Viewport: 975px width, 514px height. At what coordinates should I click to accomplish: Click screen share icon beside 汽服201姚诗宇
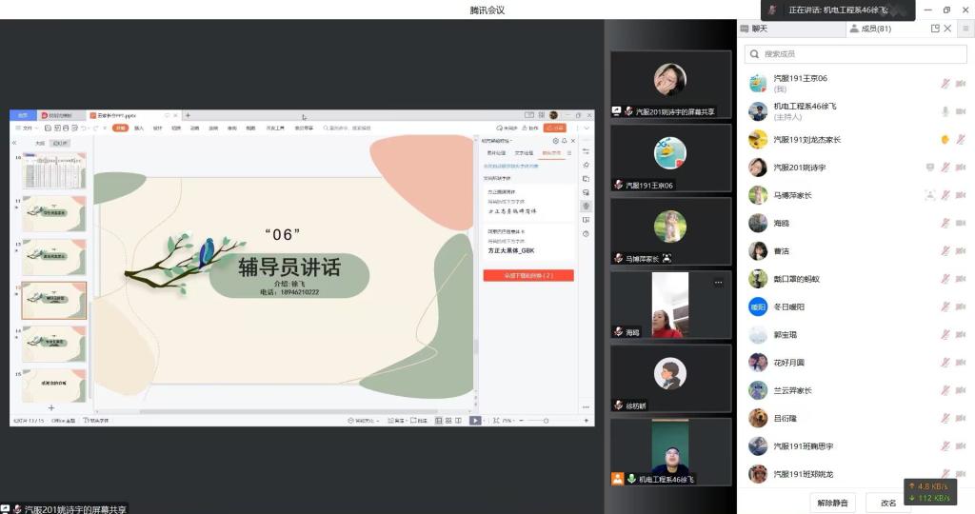point(930,168)
